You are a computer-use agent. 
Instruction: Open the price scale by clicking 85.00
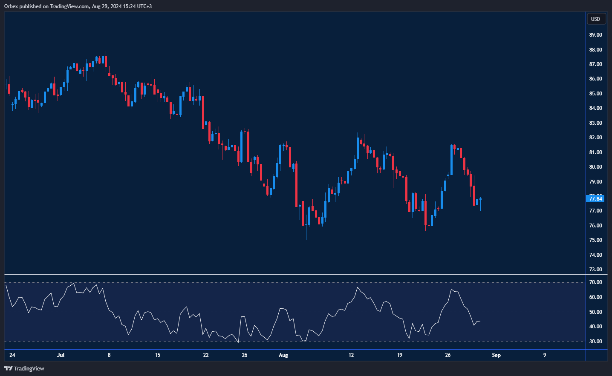[595, 93]
